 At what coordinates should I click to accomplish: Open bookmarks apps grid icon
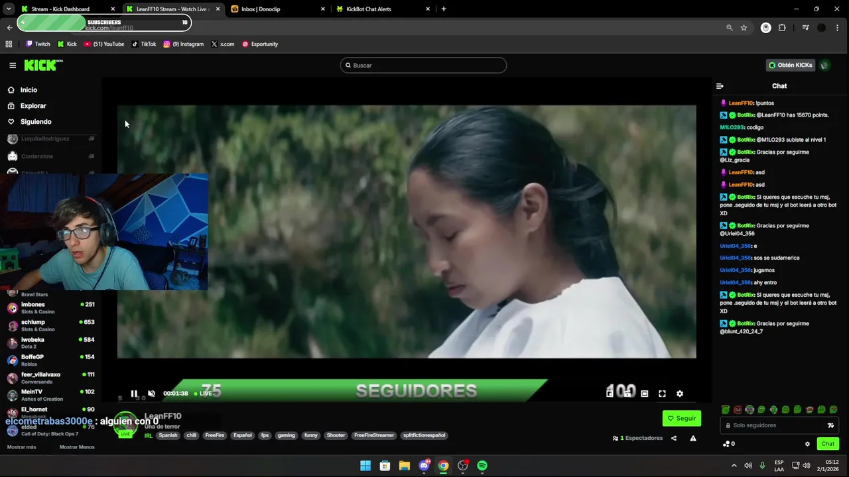click(9, 44)
